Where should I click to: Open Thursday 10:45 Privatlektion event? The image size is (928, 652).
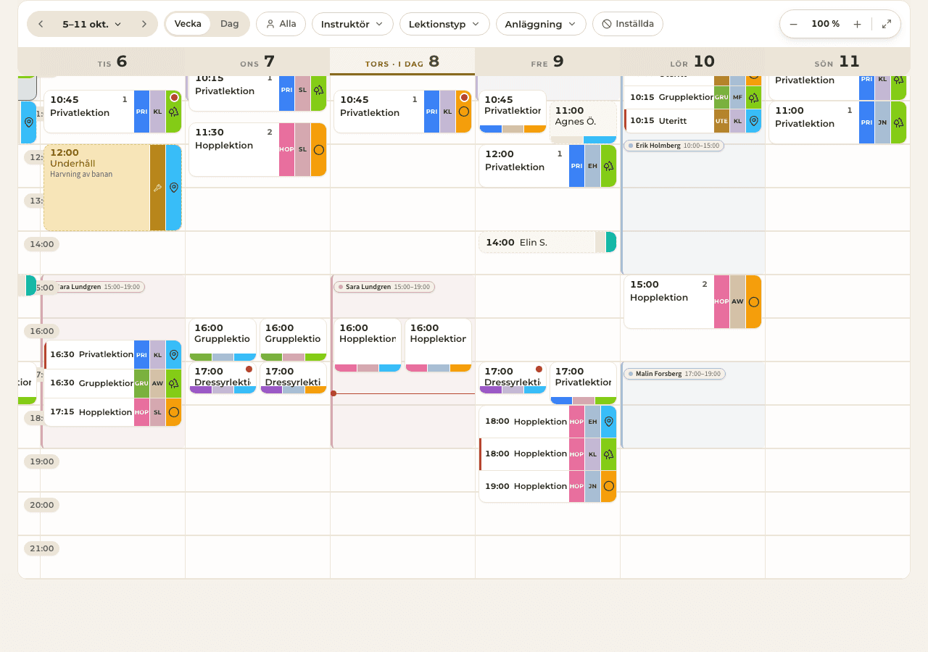[402, 112]
